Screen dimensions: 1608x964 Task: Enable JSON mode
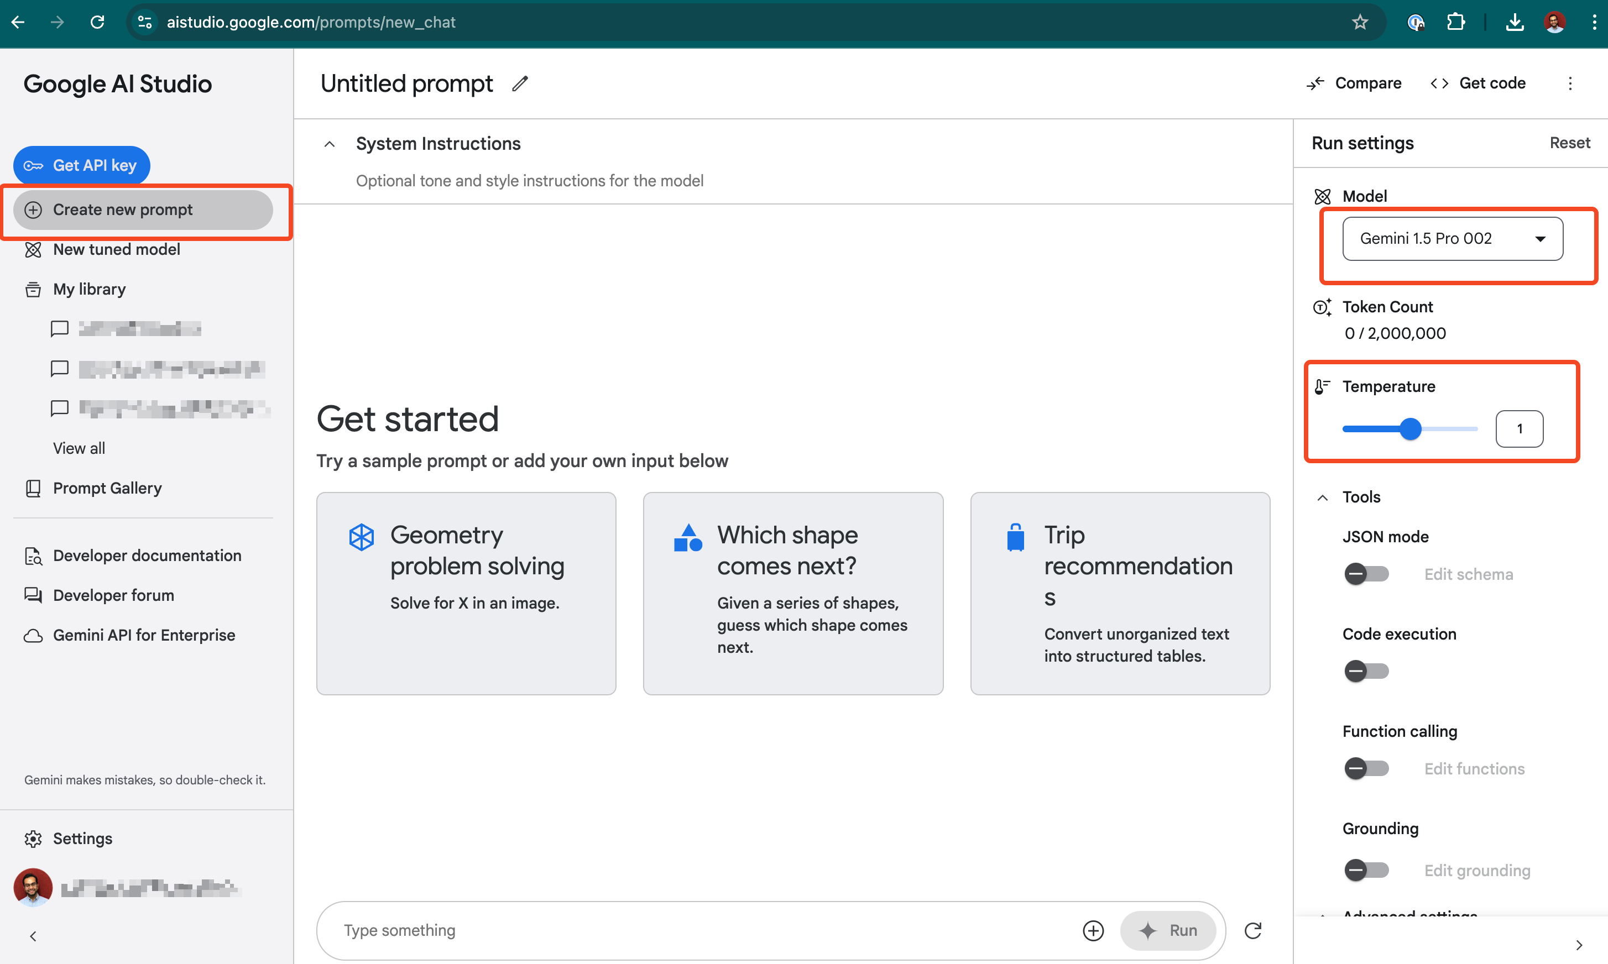1366,574
